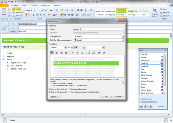Viewport: 173px width, 123px height.
Task: Switch to the Message tab
Action: point(14,5)
